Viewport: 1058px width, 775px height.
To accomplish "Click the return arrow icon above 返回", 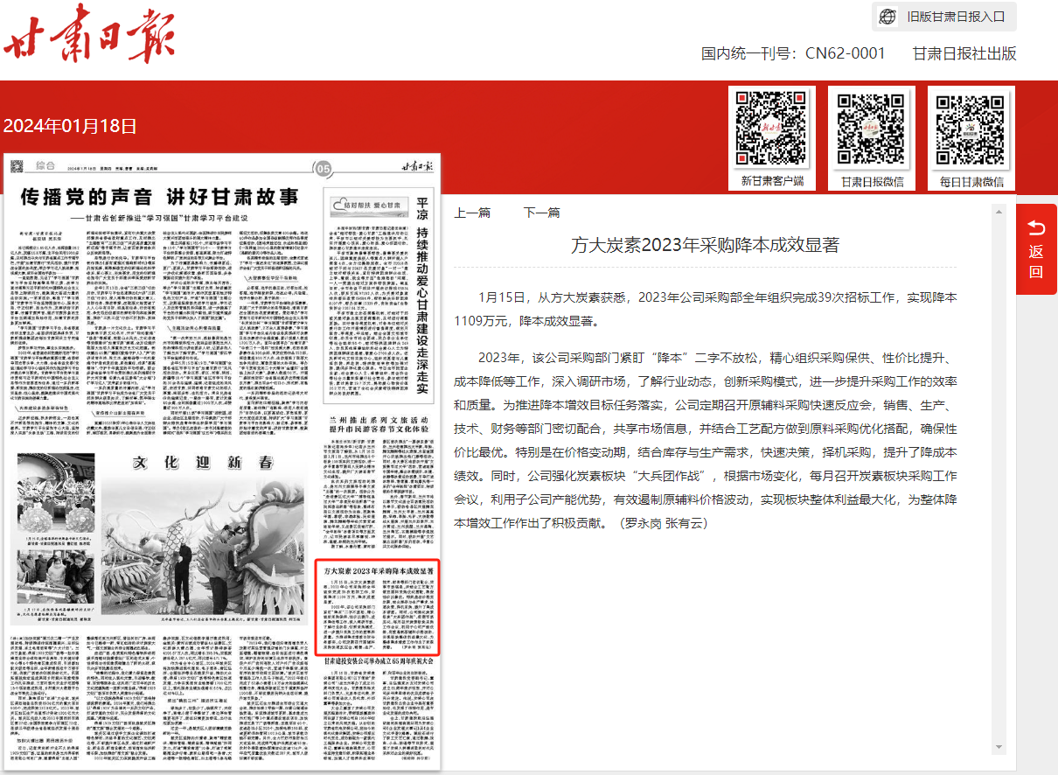I will tap(1036, 228).
